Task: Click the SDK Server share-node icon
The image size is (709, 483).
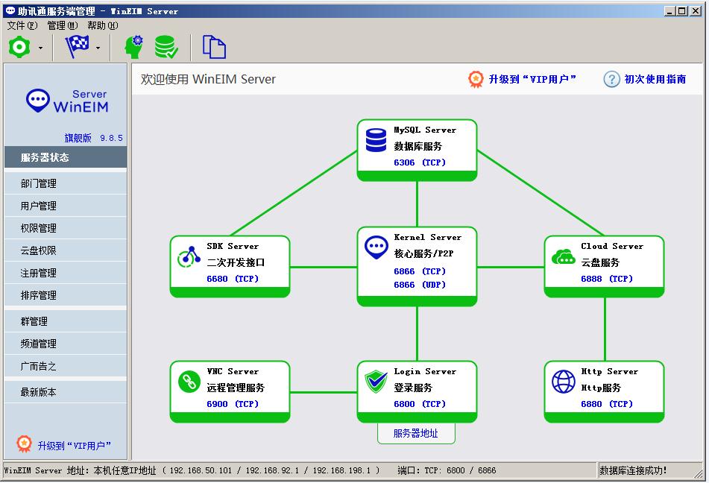Action: point(189,257)
